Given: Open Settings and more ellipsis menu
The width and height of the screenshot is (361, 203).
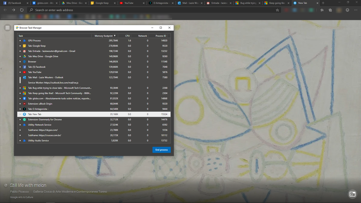Looking at the screenshot, I should [356, 10].
